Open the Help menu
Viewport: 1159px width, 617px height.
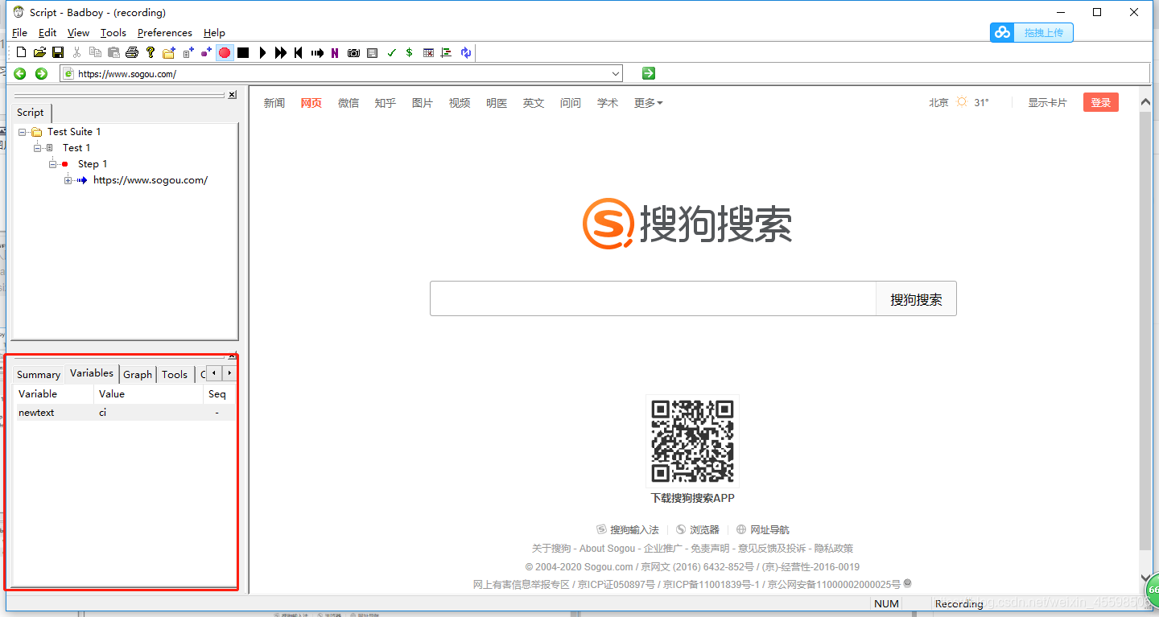[214, 33]
